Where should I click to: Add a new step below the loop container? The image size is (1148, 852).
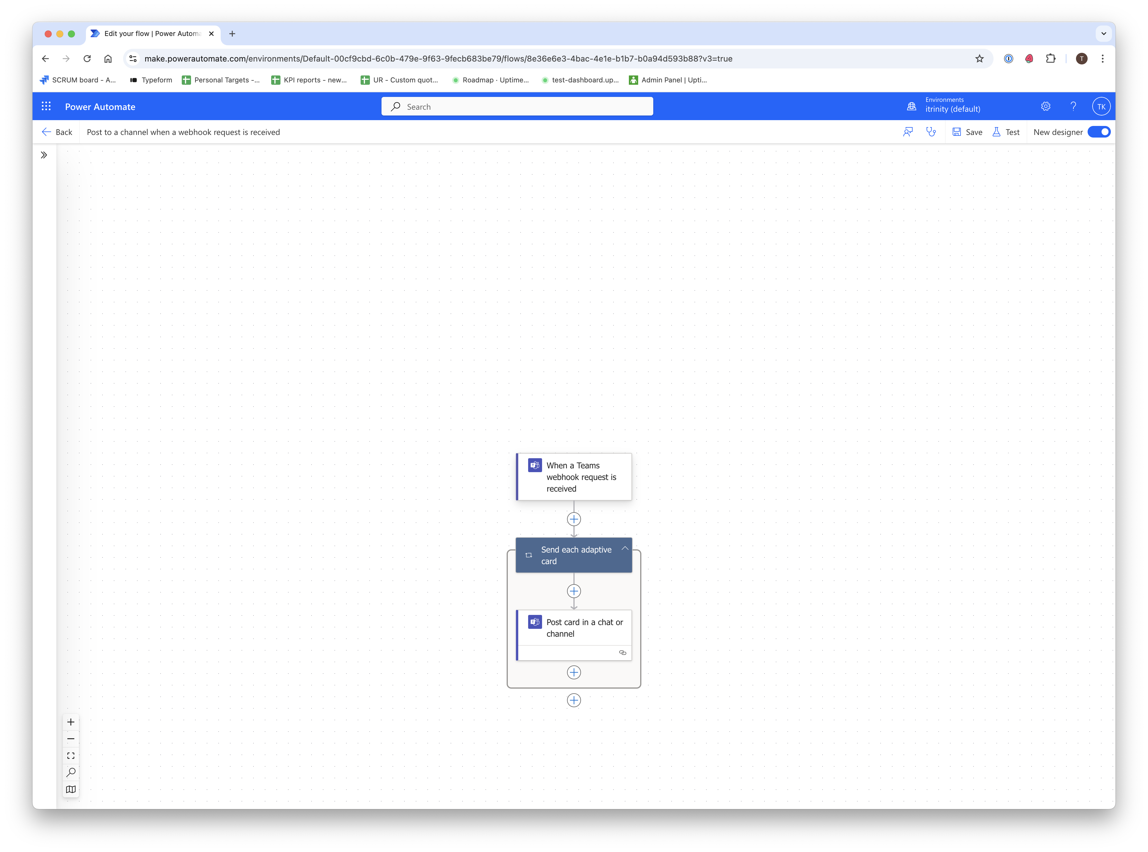(574, 700)
